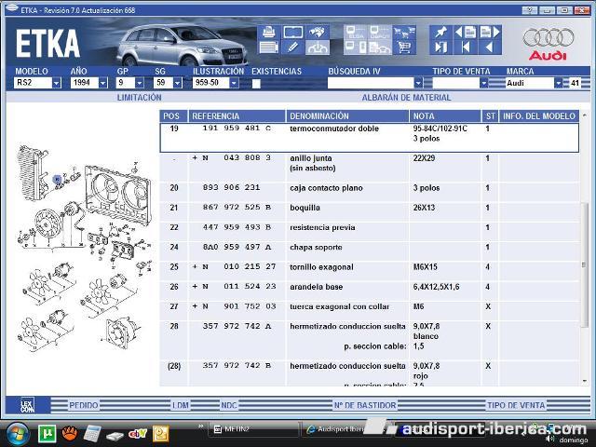Click the documents and car icon
The height and width of the screenshot is (447, 596).
(x=380, y=47)
